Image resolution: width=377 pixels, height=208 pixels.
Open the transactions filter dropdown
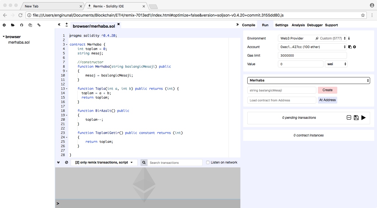coord(104,162)
